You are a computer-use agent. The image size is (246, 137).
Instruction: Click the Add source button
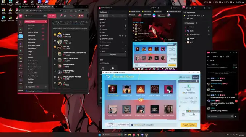[x=113, y=55]
